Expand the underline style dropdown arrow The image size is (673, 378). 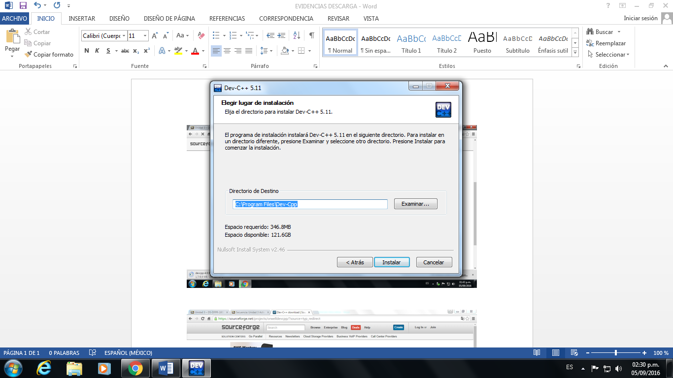pyautogui.click(x=116, y=51)
